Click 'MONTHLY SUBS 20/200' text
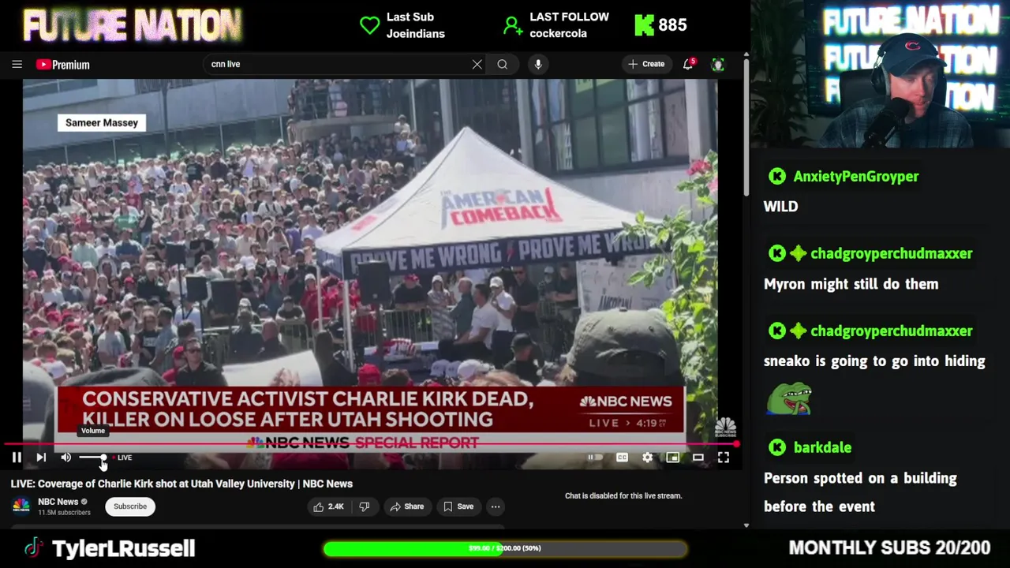The image size is (1010, 568). click(x=889, y=547)
